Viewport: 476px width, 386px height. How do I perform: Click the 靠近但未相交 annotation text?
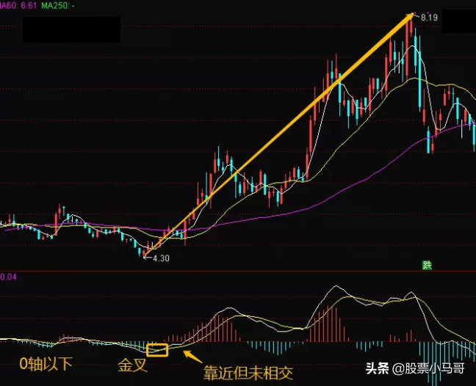[x=248, y=373]
